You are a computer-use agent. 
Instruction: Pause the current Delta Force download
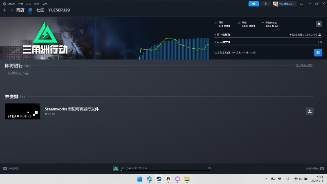point(318,52)
